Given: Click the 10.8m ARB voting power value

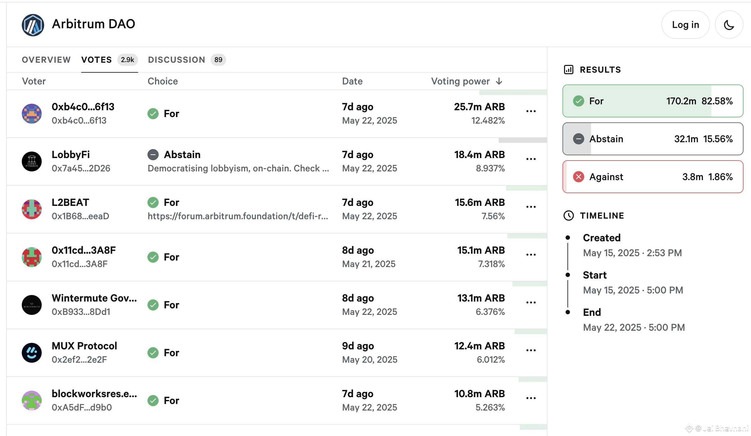Looking at the screenshot, I should coord(479,394).
